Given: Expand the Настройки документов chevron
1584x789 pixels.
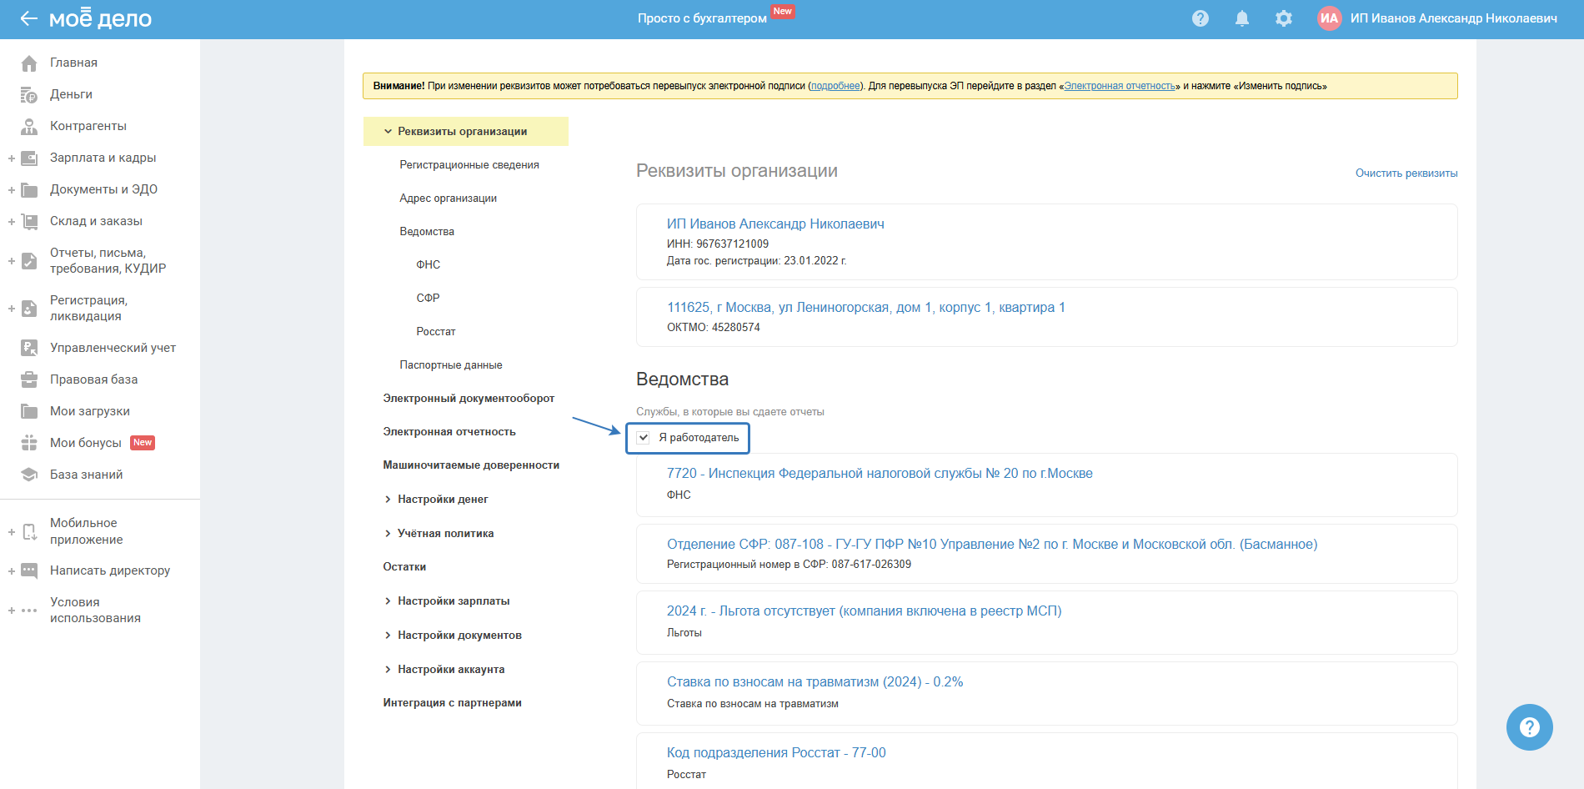Looking at the screenshot, I should [x=388, y=636].
